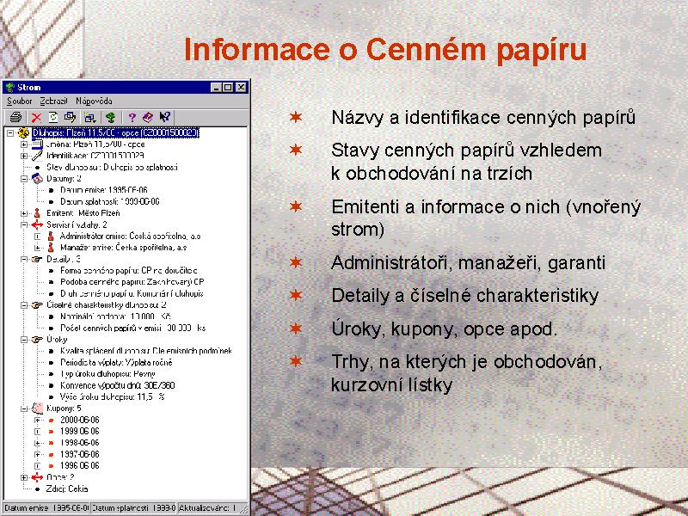The width and height of the screenshot is (688, 516).
Task: Click the Datum splatnosti status bar field
Action: 133,508
